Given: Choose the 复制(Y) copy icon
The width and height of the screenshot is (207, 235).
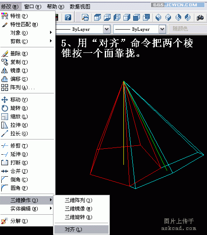Looking at the screenshot, I should [x=5, y=62].
